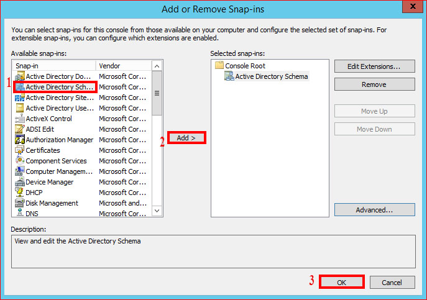Select ActiveX Control in the list
Viewport: 427px width, 300px height.
(48, 119)
